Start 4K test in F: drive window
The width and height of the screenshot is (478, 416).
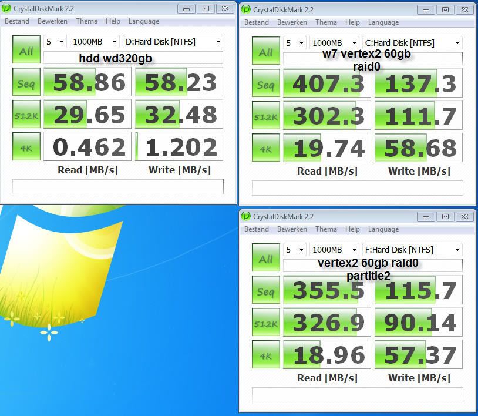point(266,354)
